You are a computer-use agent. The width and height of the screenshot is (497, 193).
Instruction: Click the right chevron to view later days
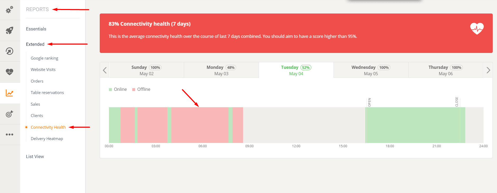488,70
